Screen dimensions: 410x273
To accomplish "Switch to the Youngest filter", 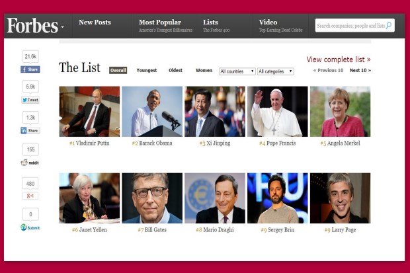I will pos(147,70).
